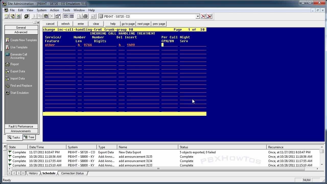Open Find and Replace task
The height and width of the screenshot is (184, 327).
click(x=19, y=86)
